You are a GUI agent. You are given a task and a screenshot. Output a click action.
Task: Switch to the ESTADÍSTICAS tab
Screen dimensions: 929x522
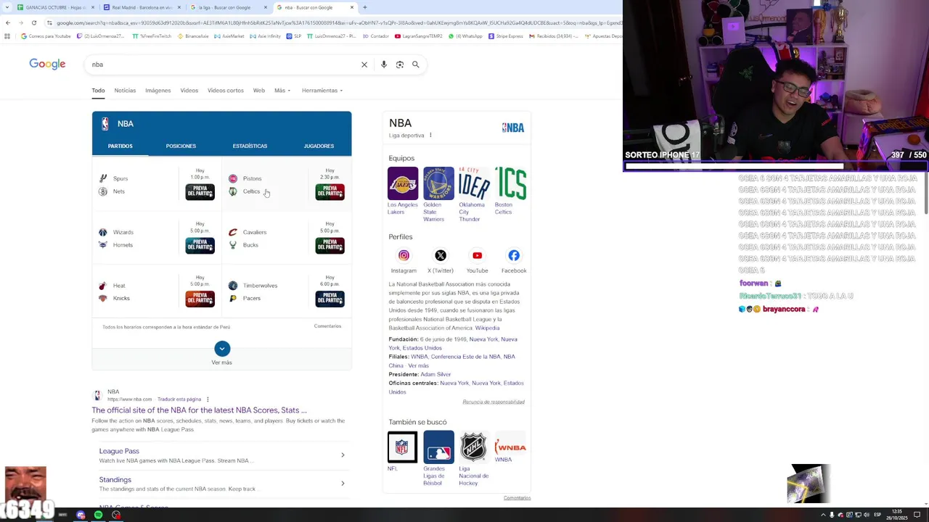(x=250, y=146)
